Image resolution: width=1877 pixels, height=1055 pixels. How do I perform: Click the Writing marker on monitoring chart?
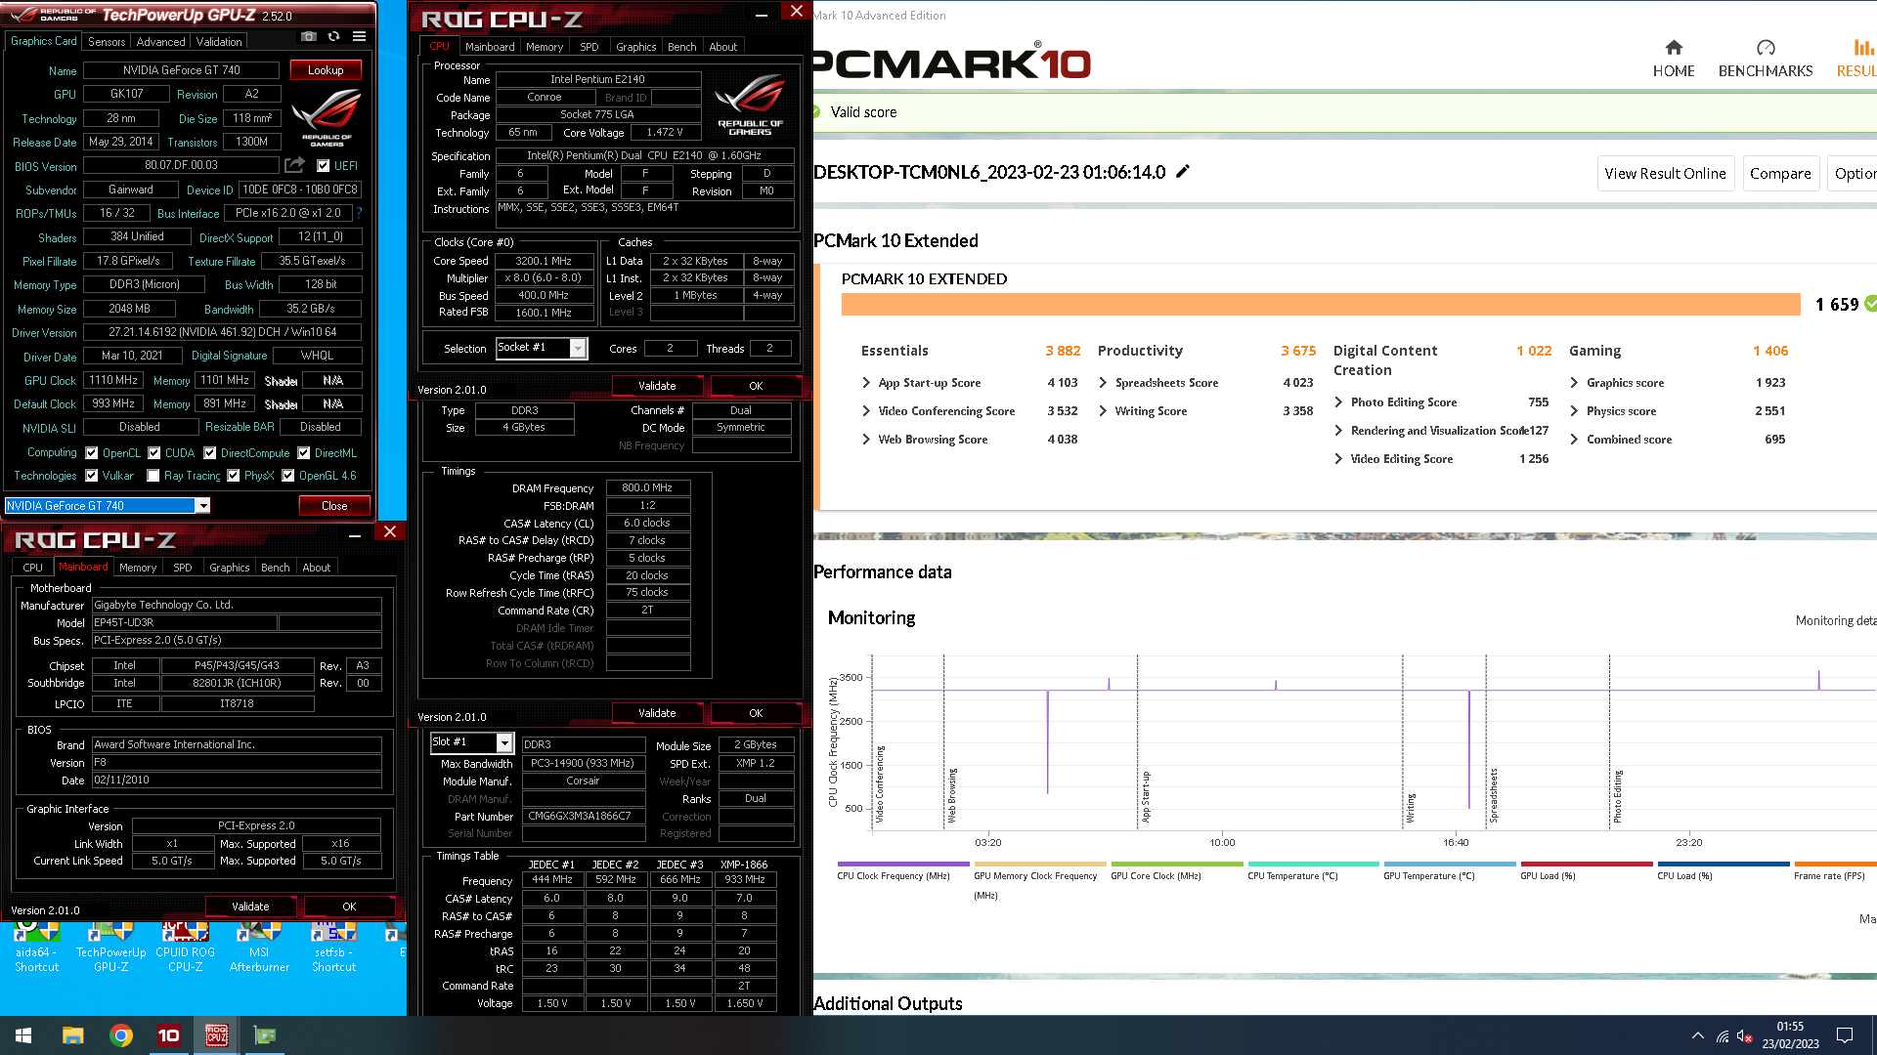click(x=1411, y=809)
